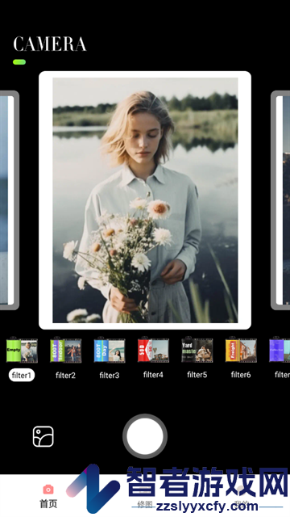Switch to the next preview card on right
Screen dimensions: 290x517
pos(280,200)
